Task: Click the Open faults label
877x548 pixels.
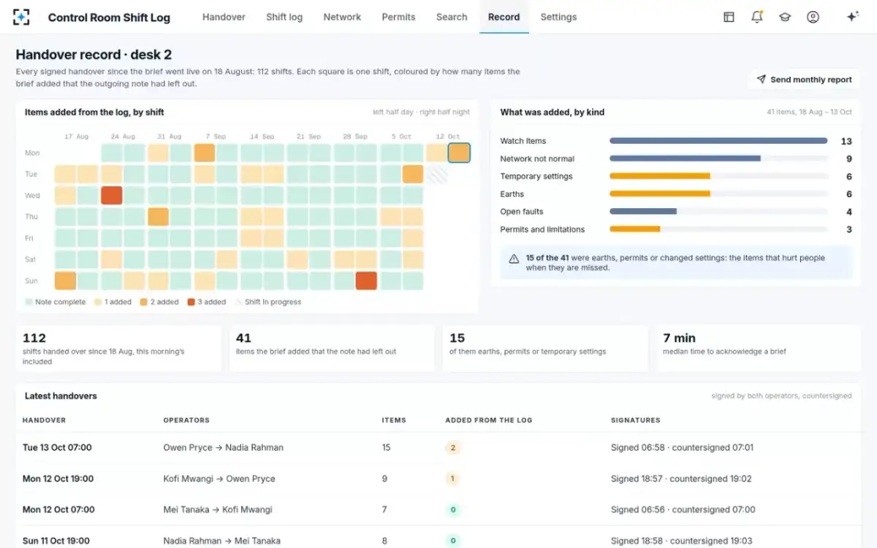Action: coord(522,212)
